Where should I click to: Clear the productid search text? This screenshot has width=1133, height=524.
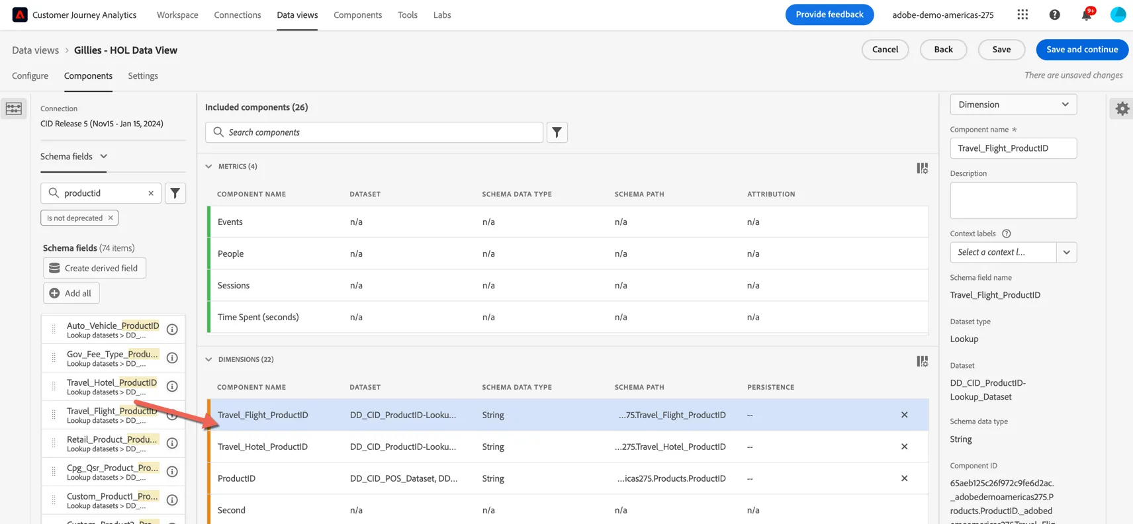[151, 193]
